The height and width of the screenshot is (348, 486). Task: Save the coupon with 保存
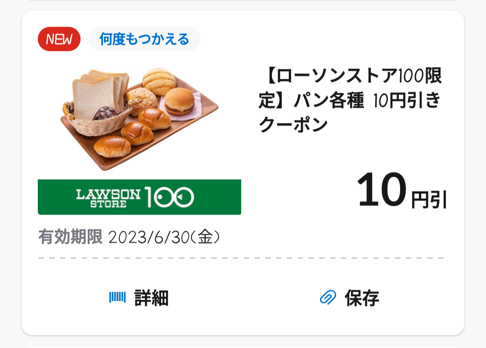(362, 298)
